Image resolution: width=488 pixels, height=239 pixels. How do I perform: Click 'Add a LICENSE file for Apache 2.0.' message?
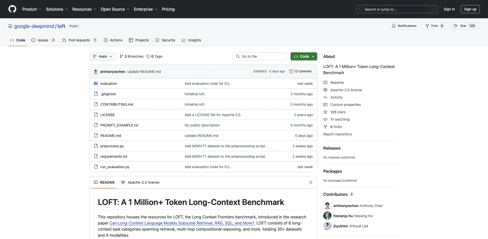[x=213, y=115]
